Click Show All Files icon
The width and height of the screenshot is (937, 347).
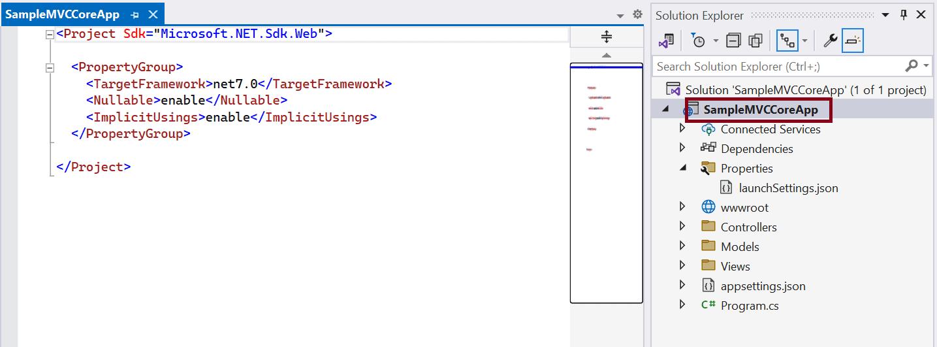pyautogui.click(x=755, y=41)
